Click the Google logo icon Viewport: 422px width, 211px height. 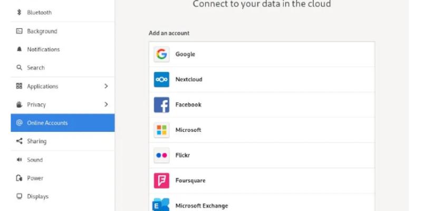[x=161, y=54]
